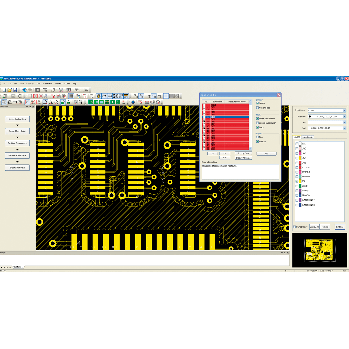Toggle the checked yellow layer's visibility checkbox

tap(297, 181)
